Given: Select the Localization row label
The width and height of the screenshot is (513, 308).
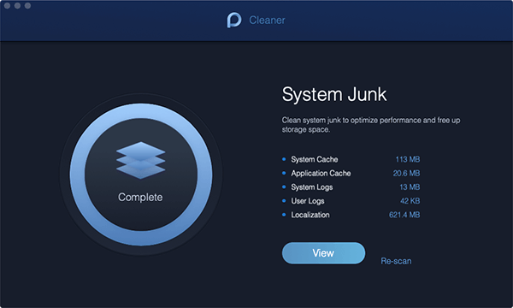Looking at the screenshot, I should [x=310, y=215].
